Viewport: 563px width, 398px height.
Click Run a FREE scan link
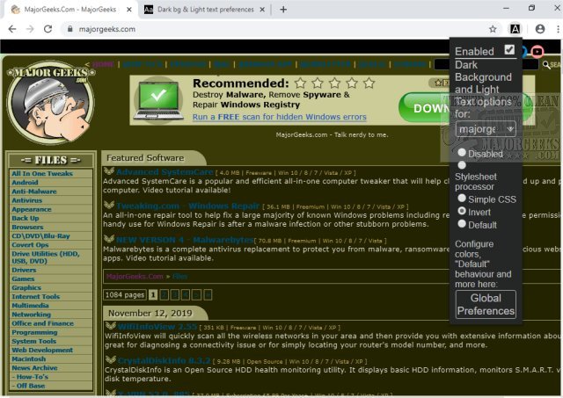(x=280, y=117)
